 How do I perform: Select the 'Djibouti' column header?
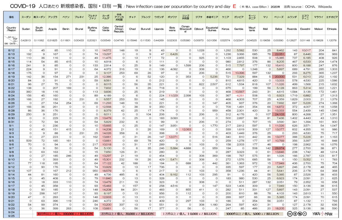pyautogui.click(x=198, y=29)
